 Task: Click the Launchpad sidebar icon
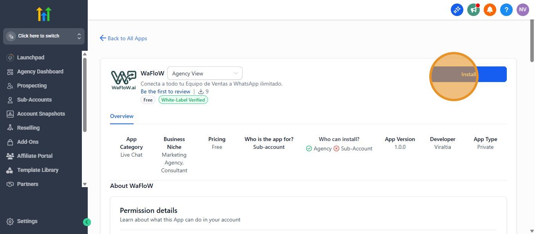[x=10, y=57]
